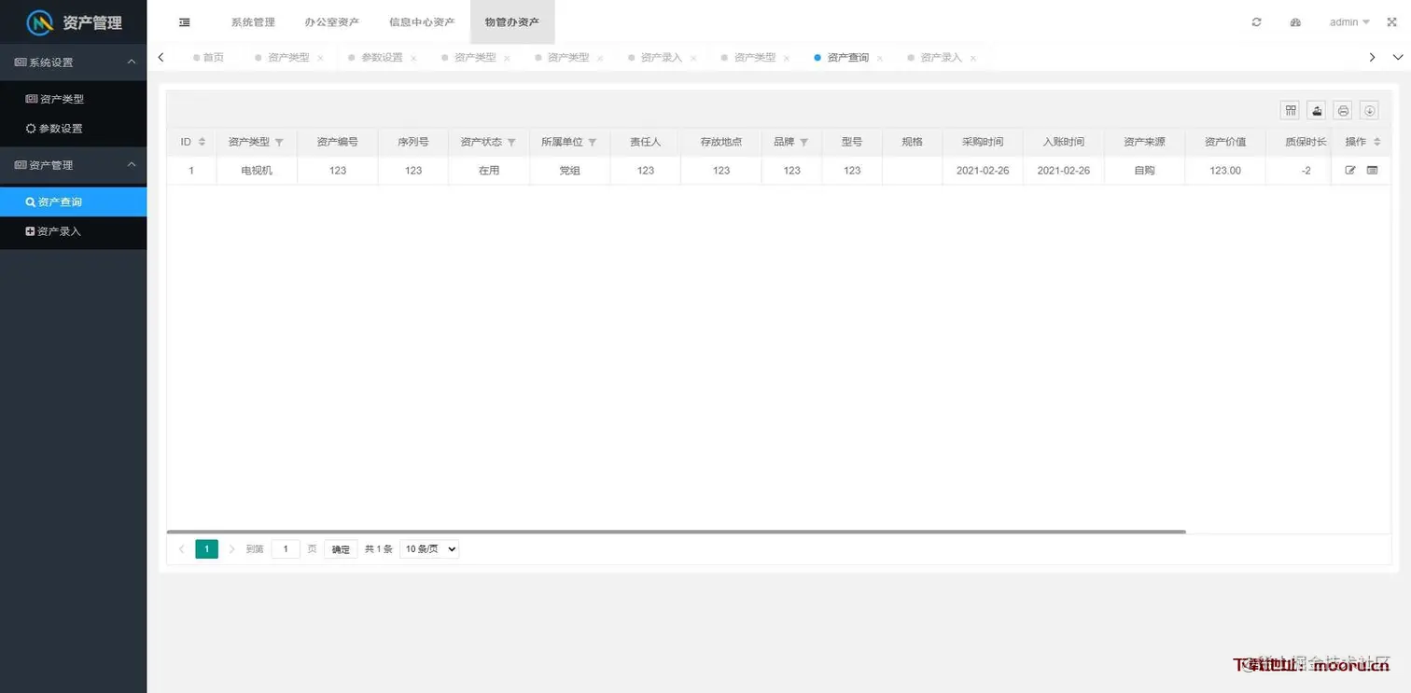This screenshot has height=693, width=1411.
Task: Open the 所属单位 column filter funnel
Action: coord(593,143)
